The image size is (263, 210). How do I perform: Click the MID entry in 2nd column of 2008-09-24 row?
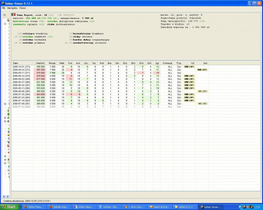pyautogui.click(x=202, y=70)
